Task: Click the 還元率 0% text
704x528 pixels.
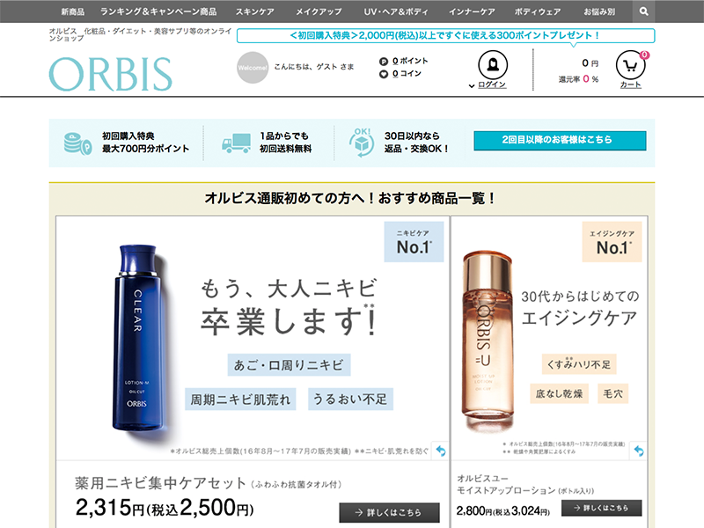Action: (578, 79)
